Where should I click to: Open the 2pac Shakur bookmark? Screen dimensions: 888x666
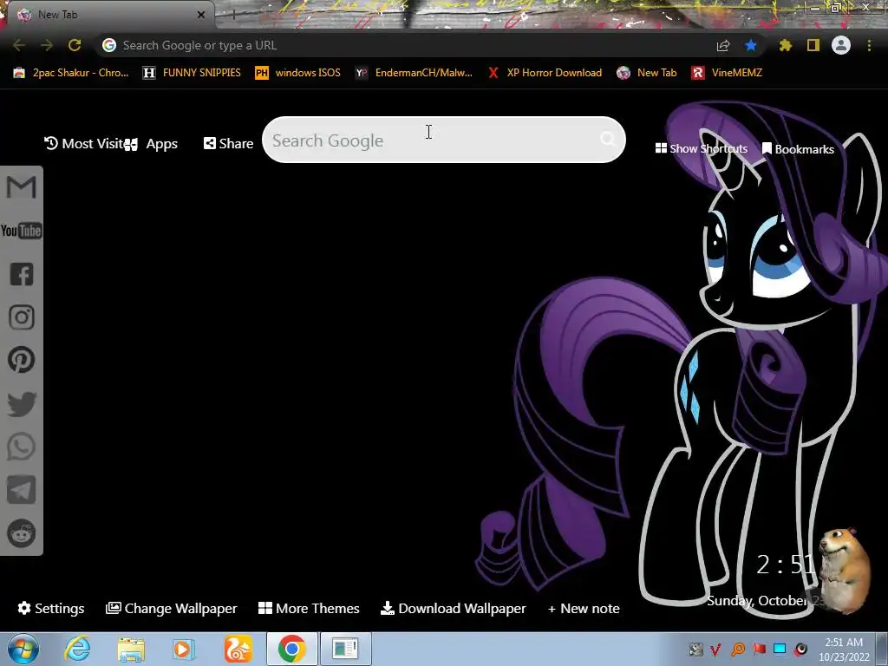[71, 73]
